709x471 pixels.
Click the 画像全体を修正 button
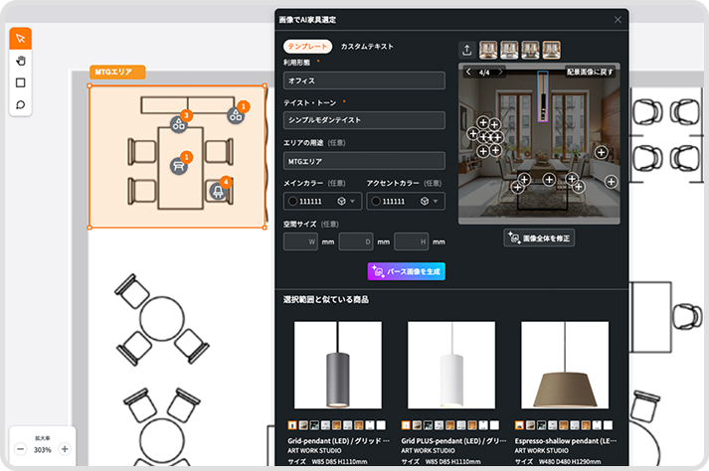pos(539,237)
